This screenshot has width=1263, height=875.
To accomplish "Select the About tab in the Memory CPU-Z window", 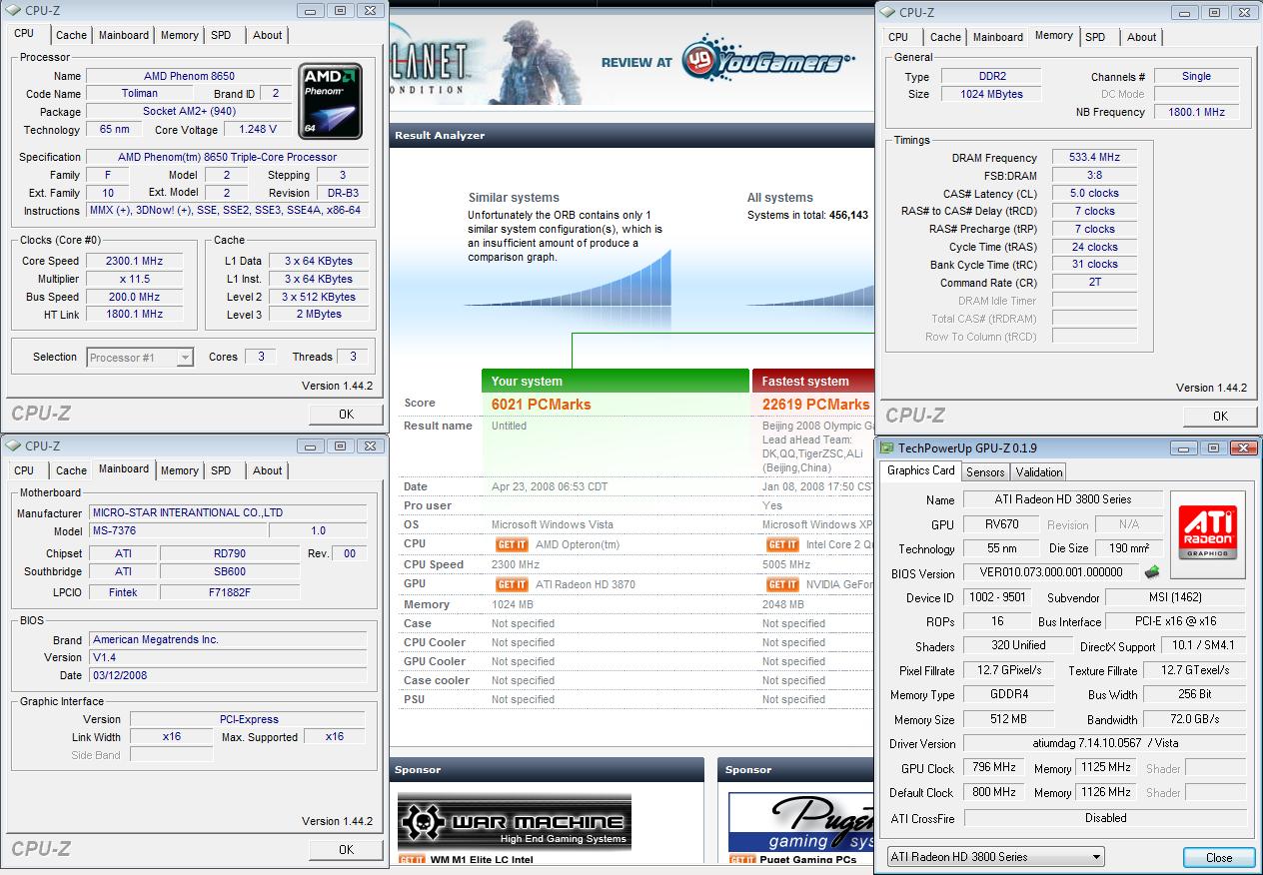I will [1142, 37].
